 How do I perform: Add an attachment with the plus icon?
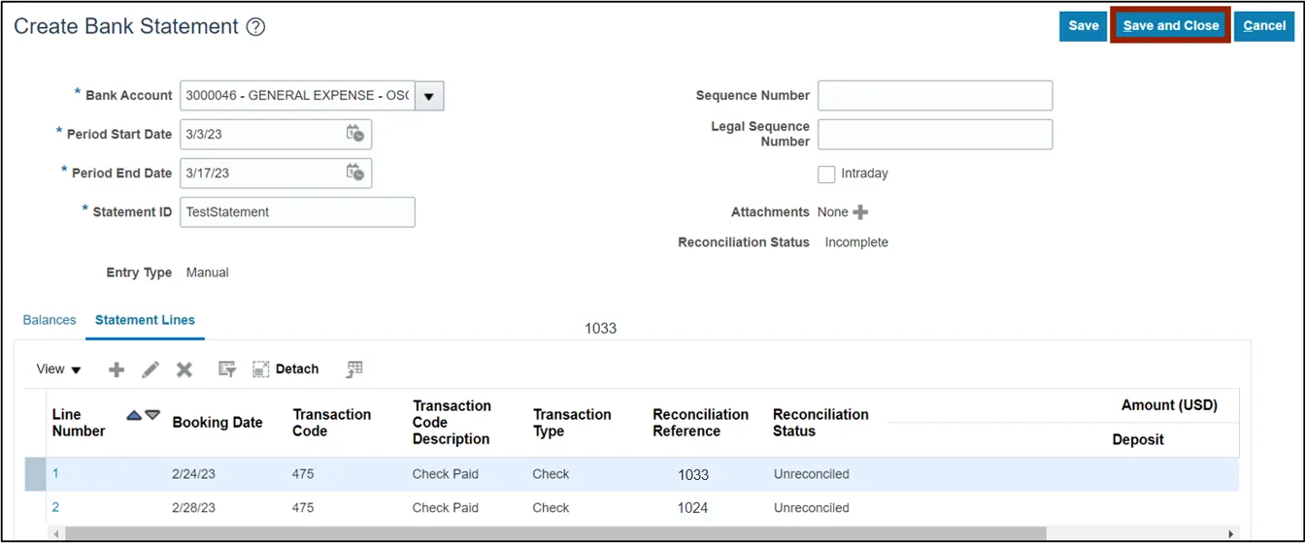tap(860, 212)
